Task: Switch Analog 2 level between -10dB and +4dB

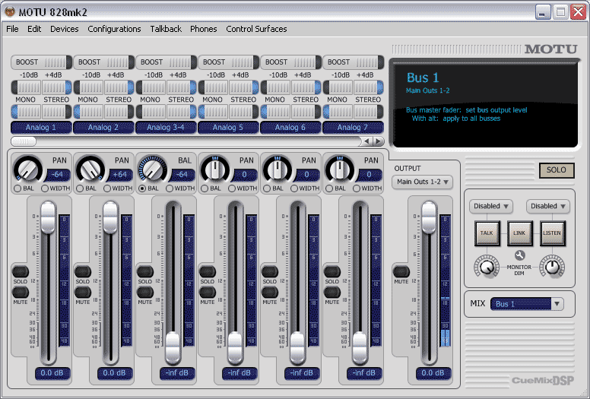Action: (103, 87)
